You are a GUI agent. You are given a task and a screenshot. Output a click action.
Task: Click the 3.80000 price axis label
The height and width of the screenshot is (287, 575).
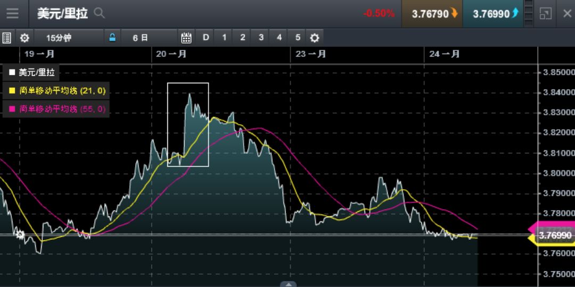(558, 173)
